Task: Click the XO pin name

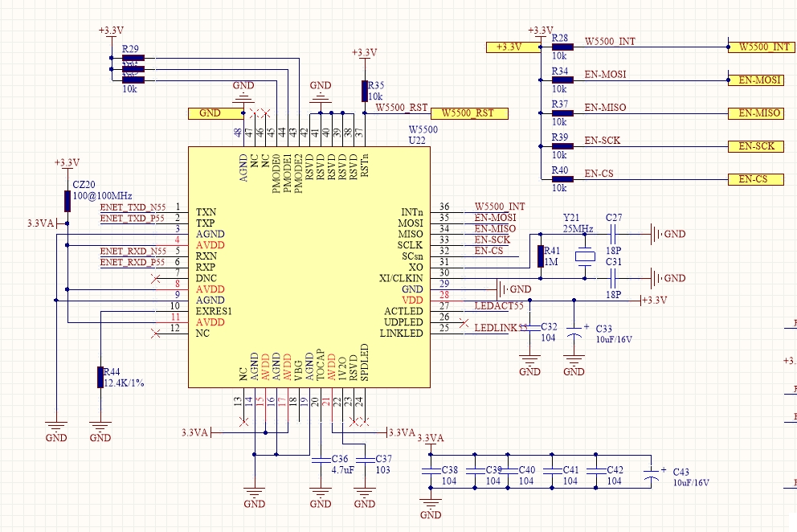Action: pyautogui.click(x=416, y=268)
